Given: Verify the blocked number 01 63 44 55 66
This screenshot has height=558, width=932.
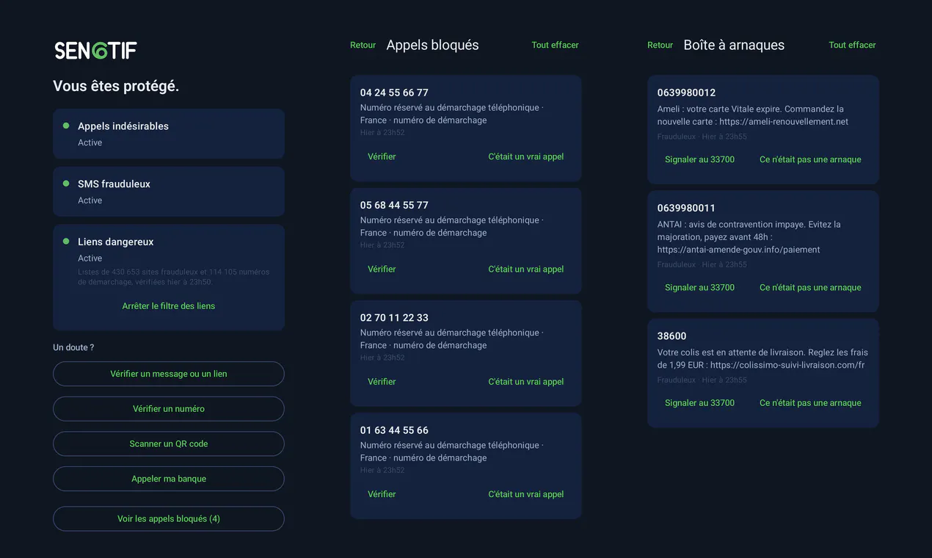Looking at the screenshot, I should 382,494.
